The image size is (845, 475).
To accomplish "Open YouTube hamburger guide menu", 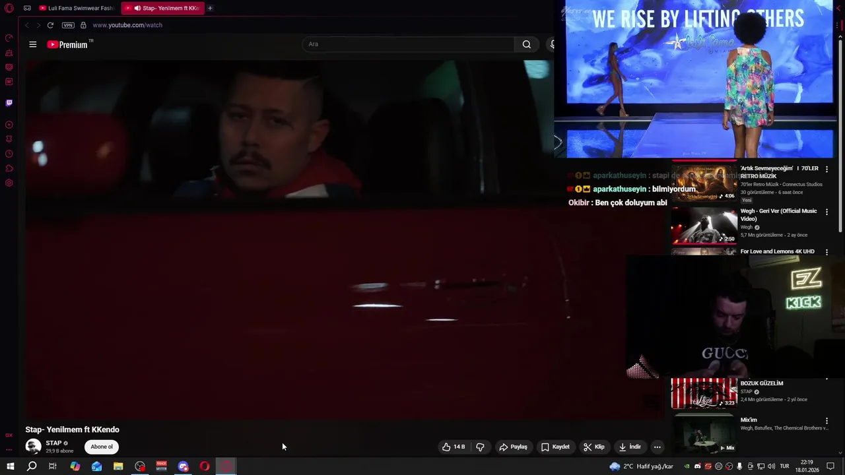I will [x=33, y=44].
